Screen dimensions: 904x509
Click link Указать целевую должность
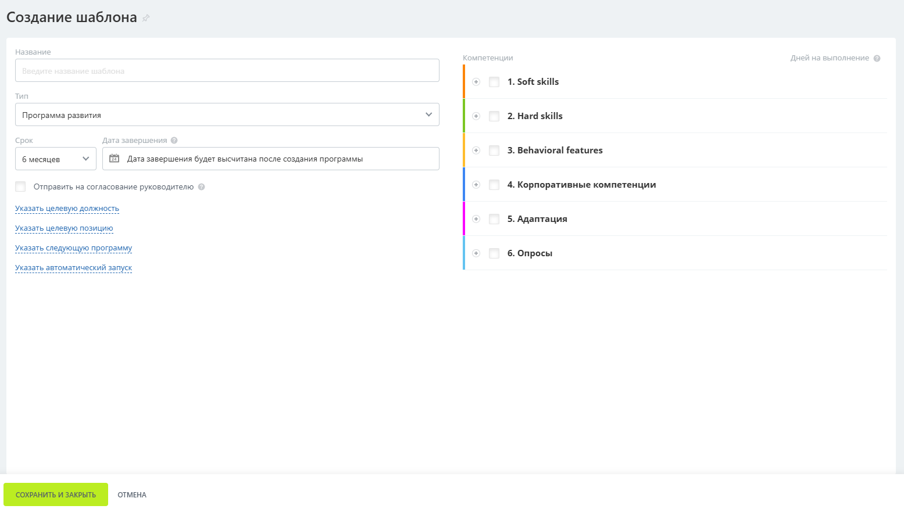[x=67, y=208]
